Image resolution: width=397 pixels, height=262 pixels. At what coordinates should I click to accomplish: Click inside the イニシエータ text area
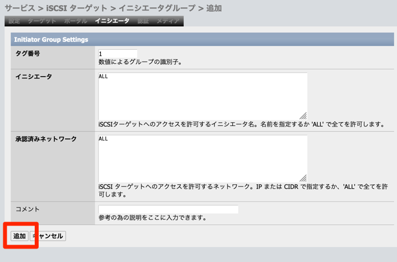(x=202, y=95)
